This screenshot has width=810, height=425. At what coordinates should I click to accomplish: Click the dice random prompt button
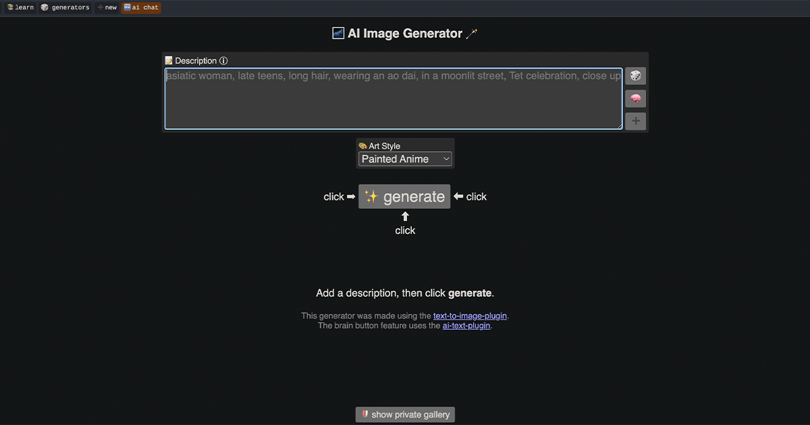[x=635, y=76]
